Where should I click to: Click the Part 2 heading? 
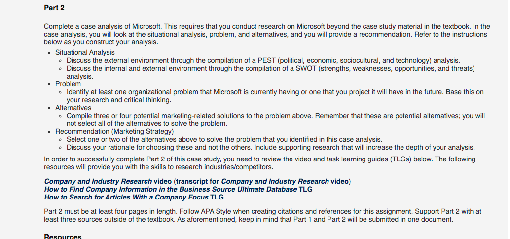54,8
